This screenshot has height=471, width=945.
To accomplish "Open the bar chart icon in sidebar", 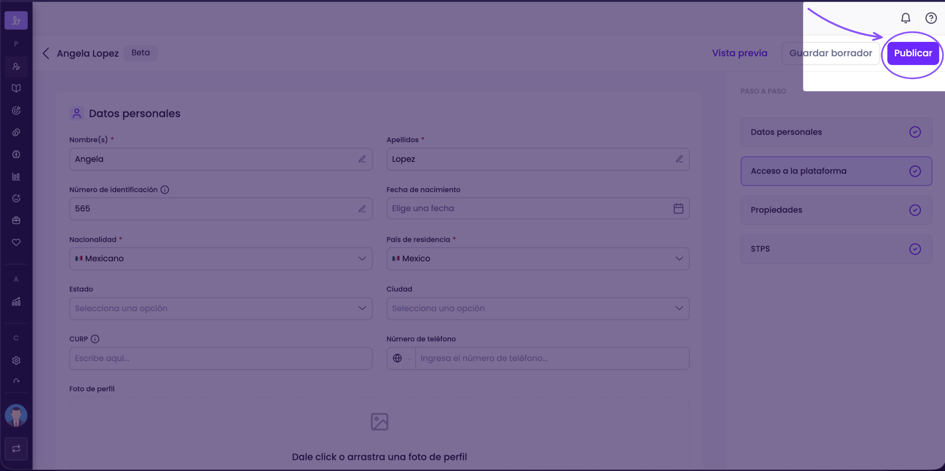I will tap(16, 176).
